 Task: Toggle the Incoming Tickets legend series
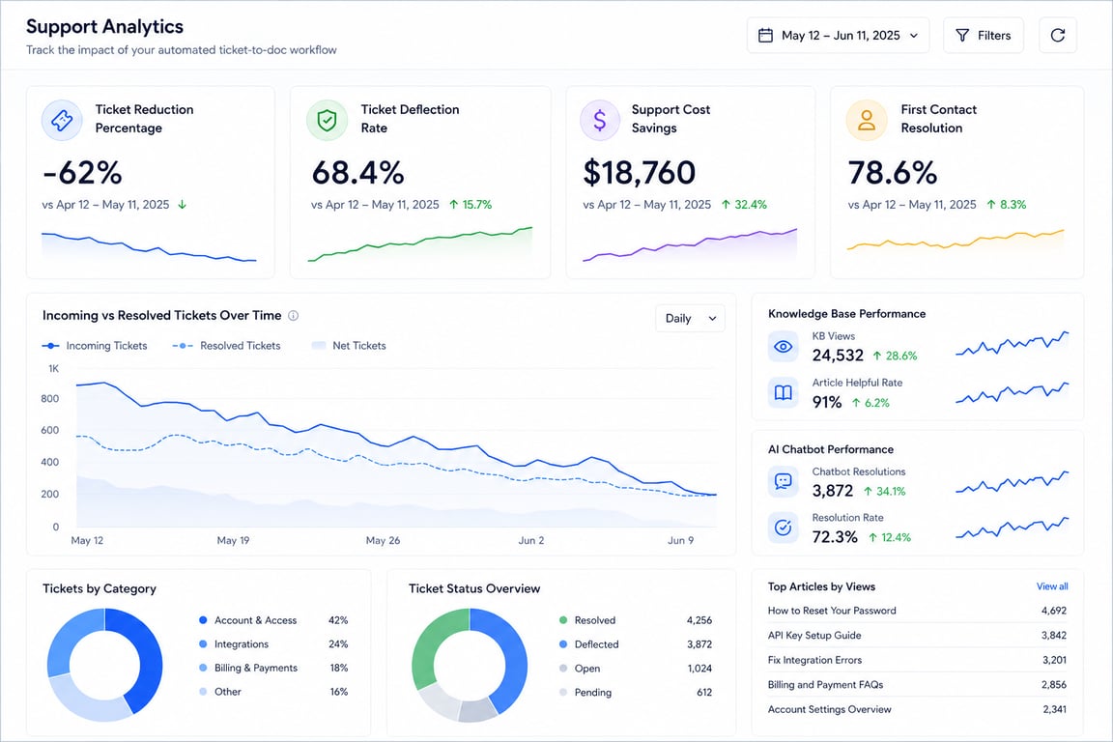[x=95, y=346]
